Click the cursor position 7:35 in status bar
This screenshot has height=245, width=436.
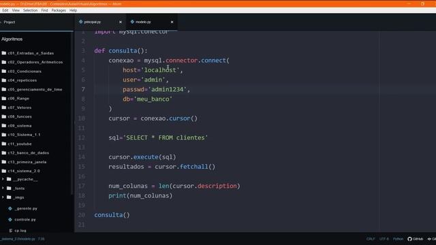click(41, 239)
